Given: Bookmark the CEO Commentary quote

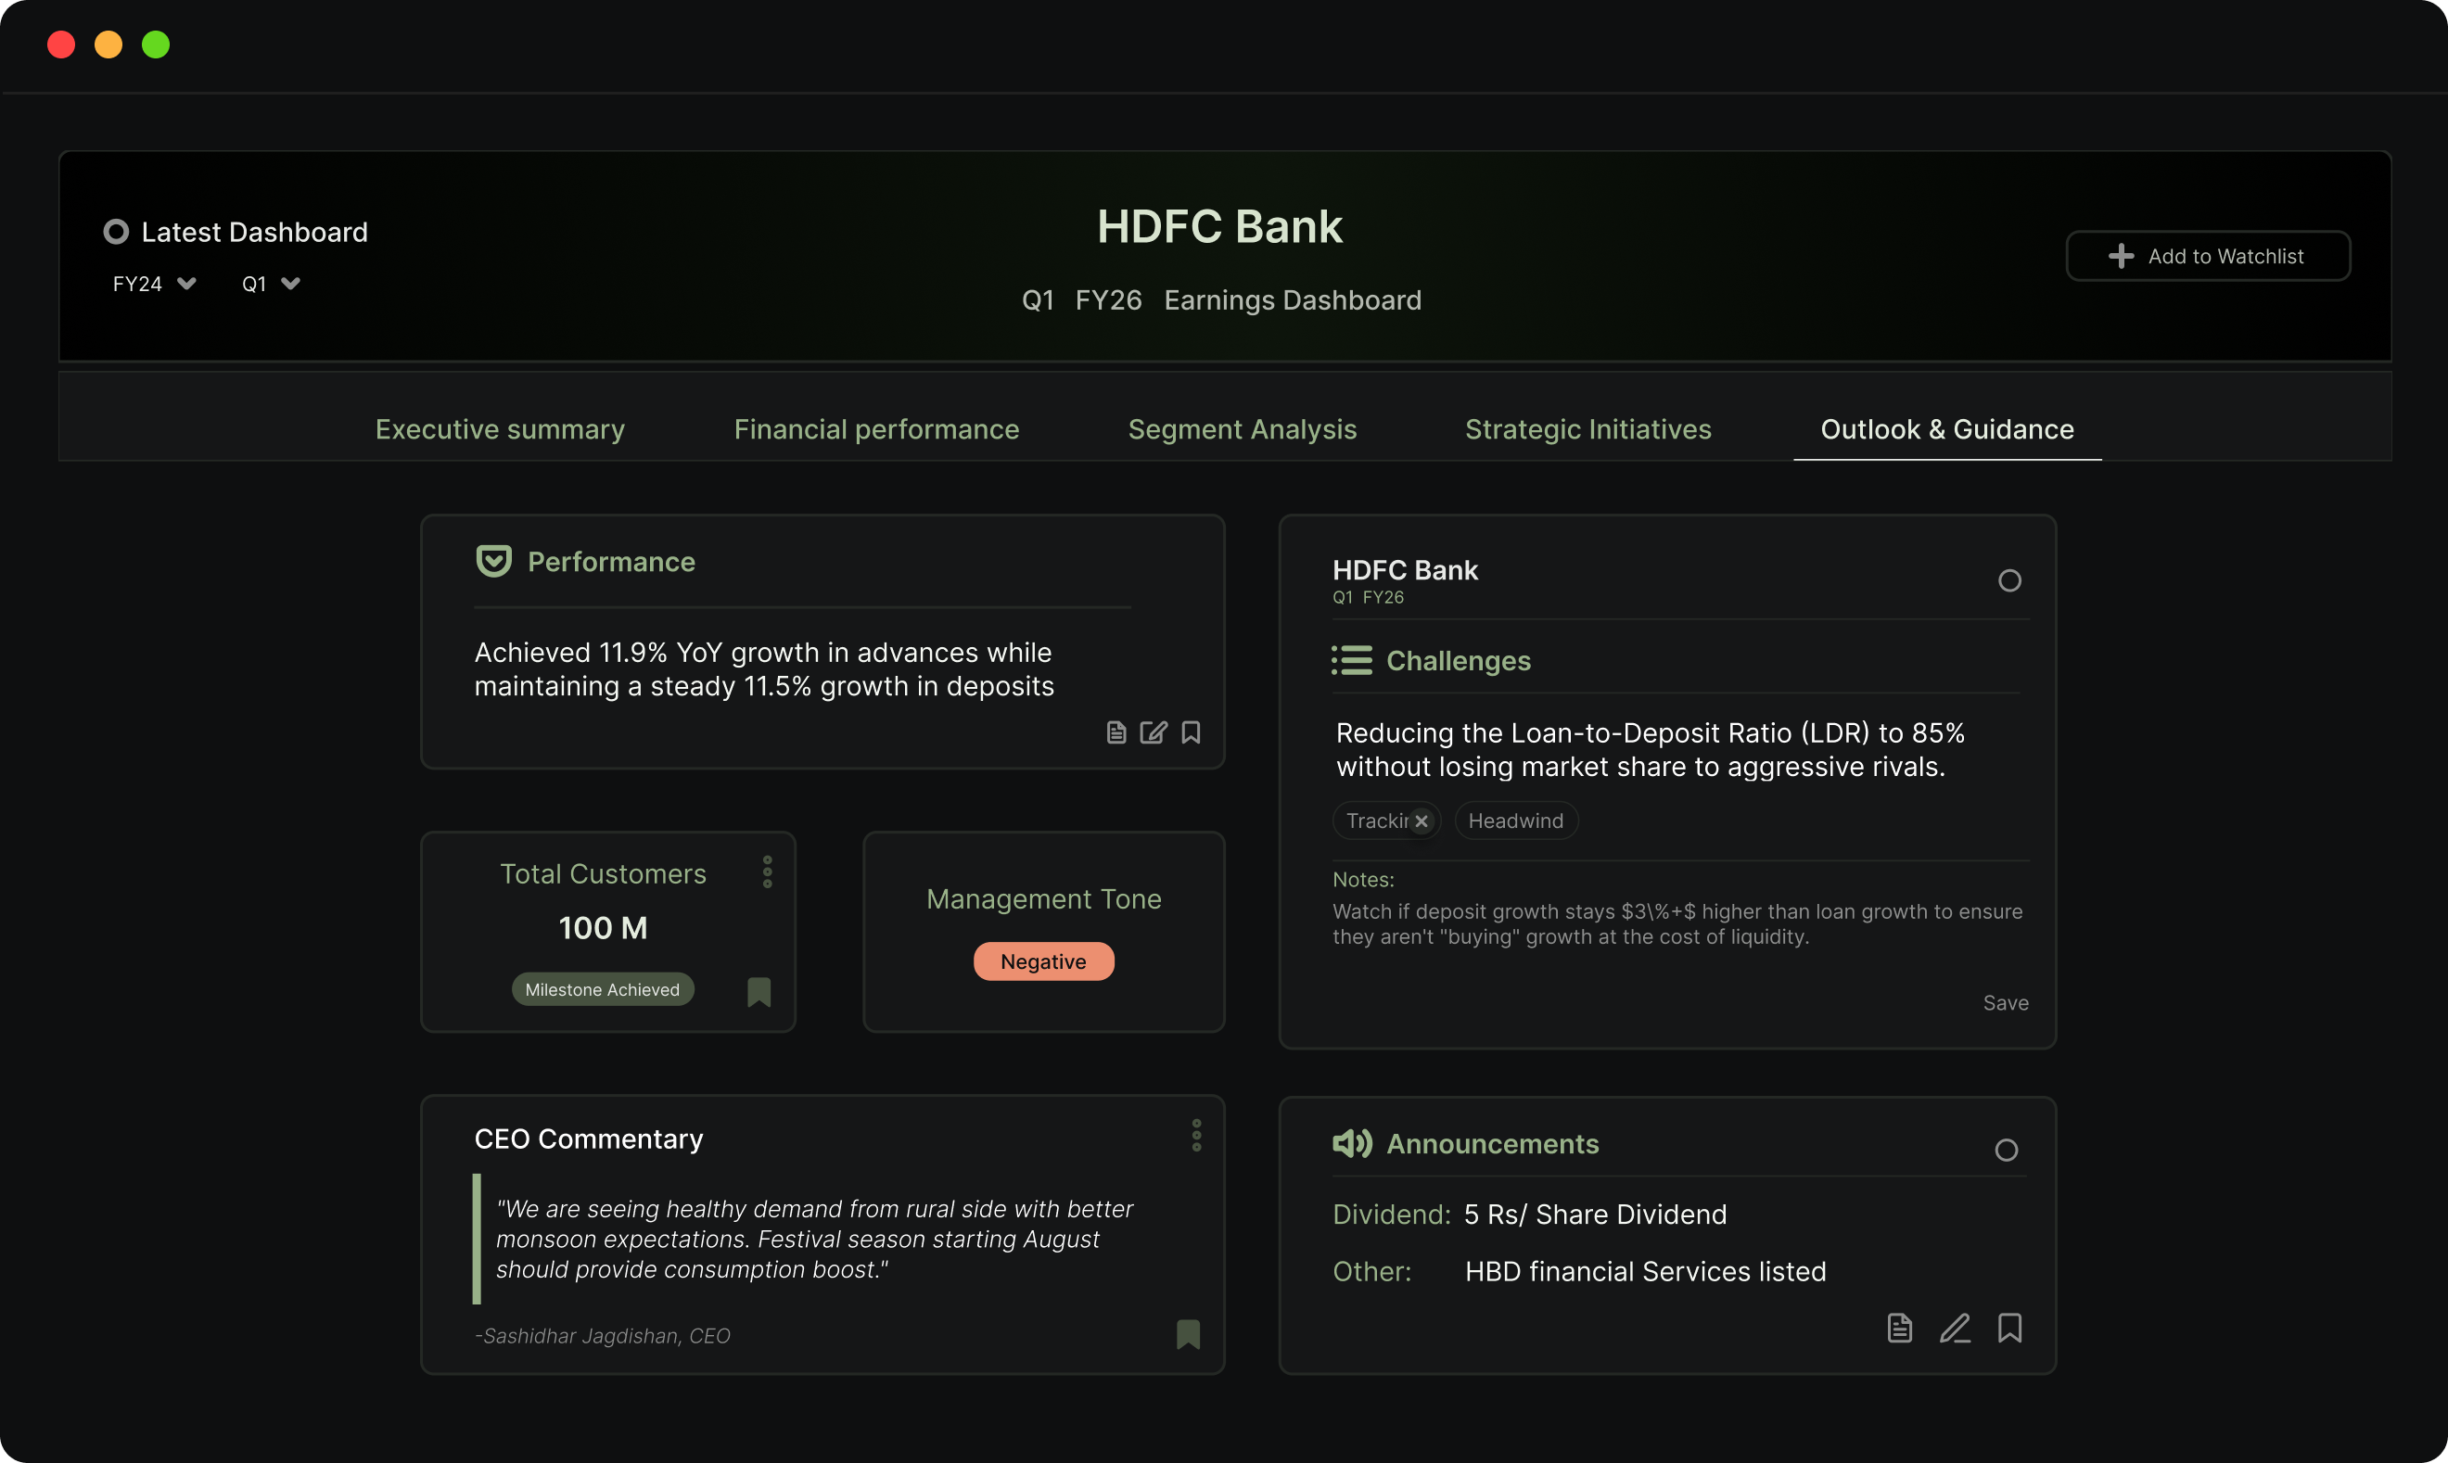Looking at the screenshot, I should coord(1189,1335).
